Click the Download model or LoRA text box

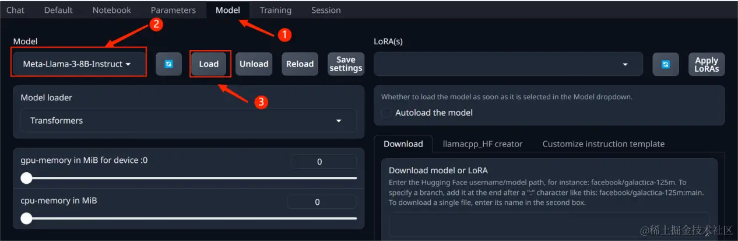549,225
